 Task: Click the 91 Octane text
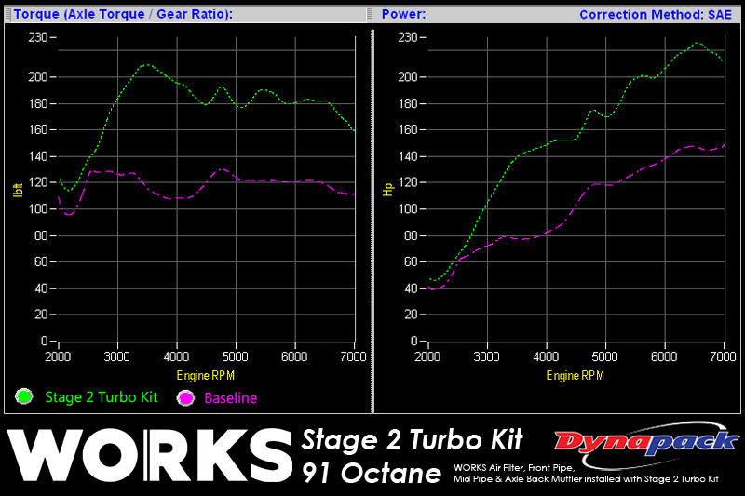(371, 473)
